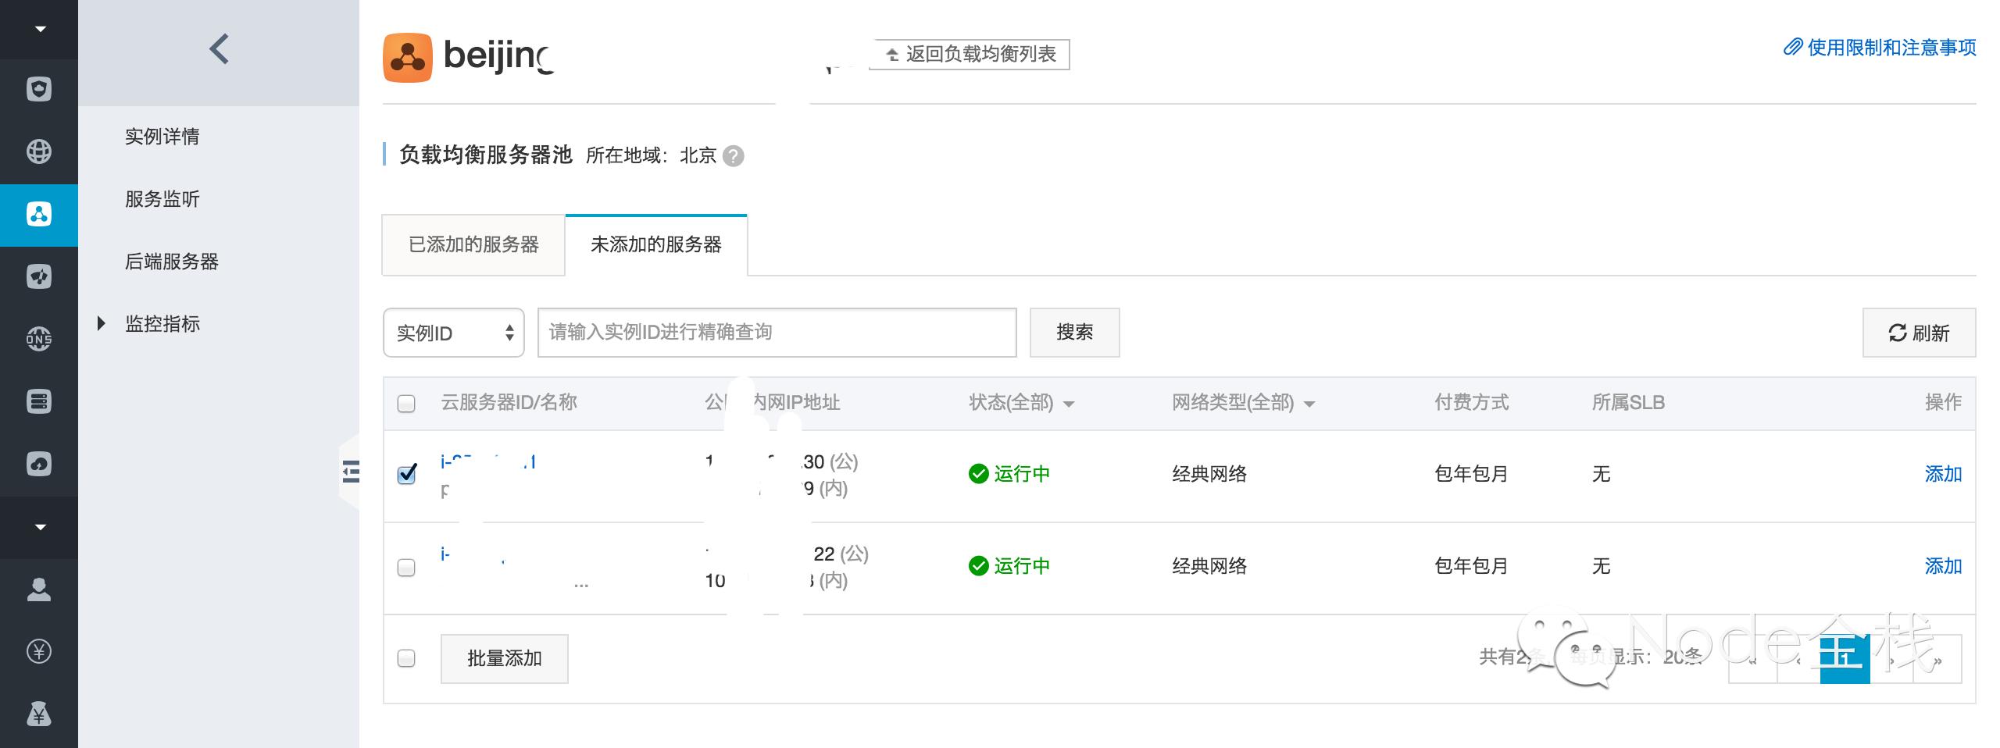
Task: Open the monitoring gauge sidebar icon
Action: tap(39, 276)
